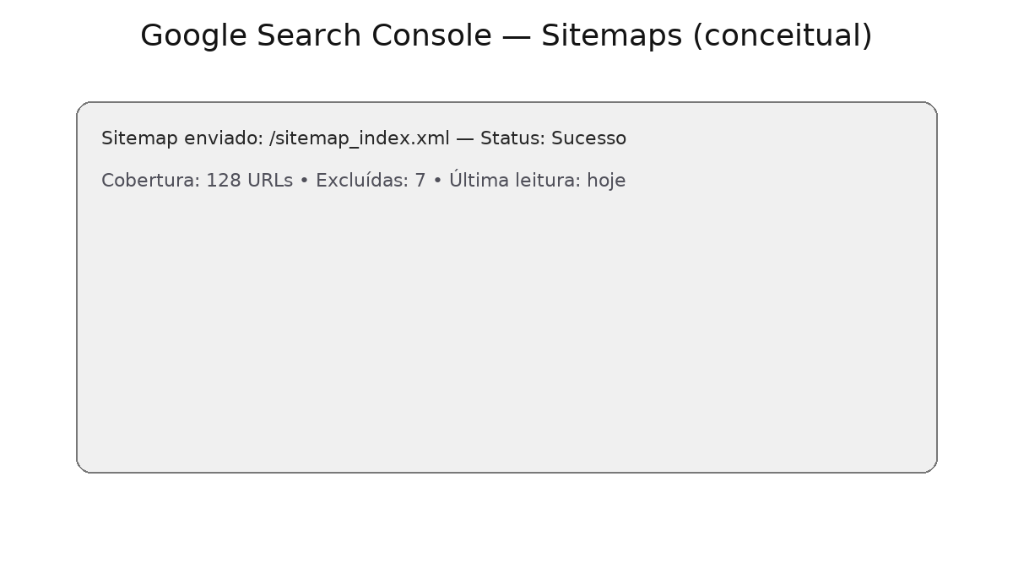Click the word "Sucesso" in status

point(588,138)
